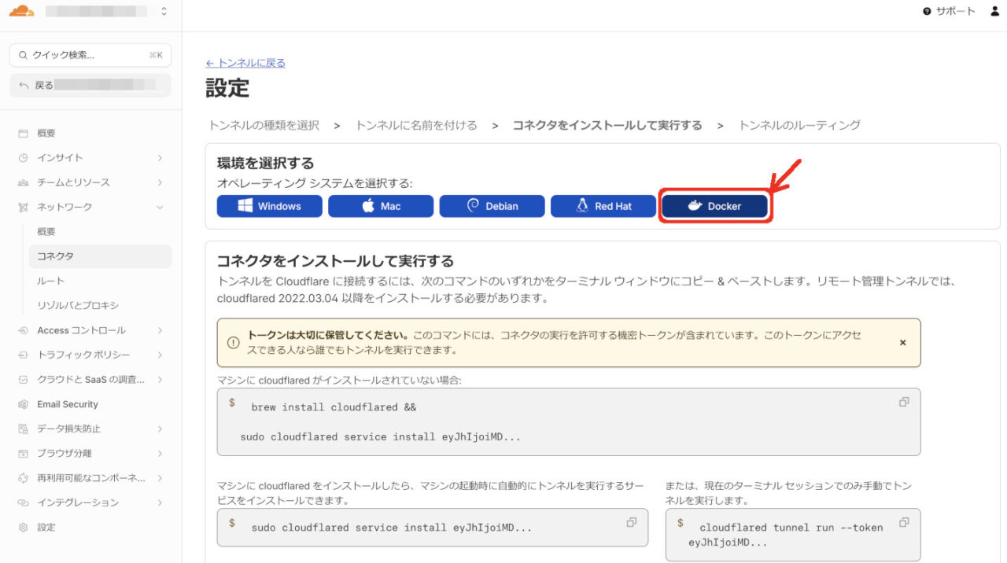Click the ネットワーク sidebar icon
1007x563 pixels.
click(x=23, y=207)
